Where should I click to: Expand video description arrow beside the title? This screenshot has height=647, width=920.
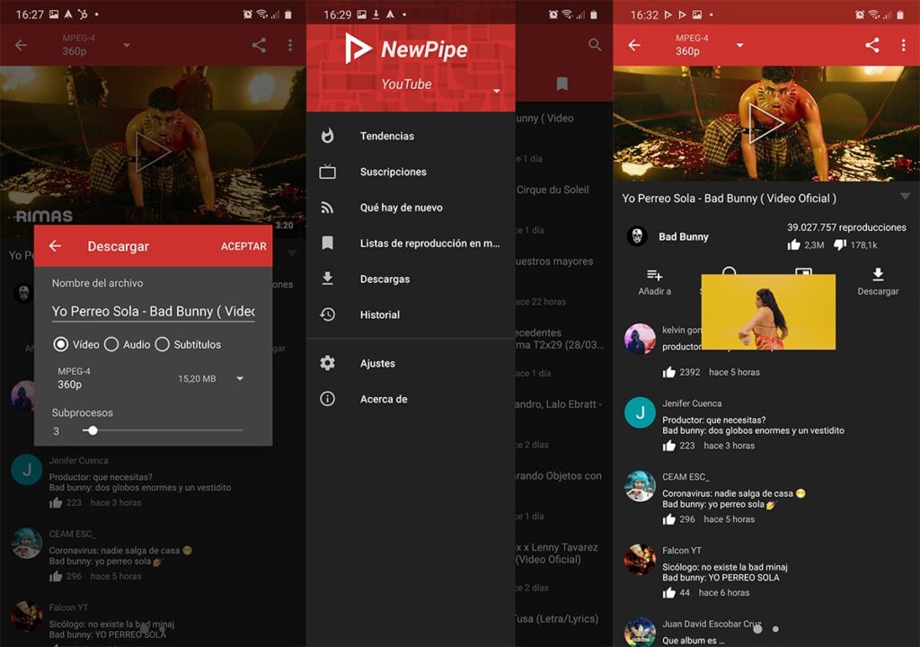tap(905, 197)
